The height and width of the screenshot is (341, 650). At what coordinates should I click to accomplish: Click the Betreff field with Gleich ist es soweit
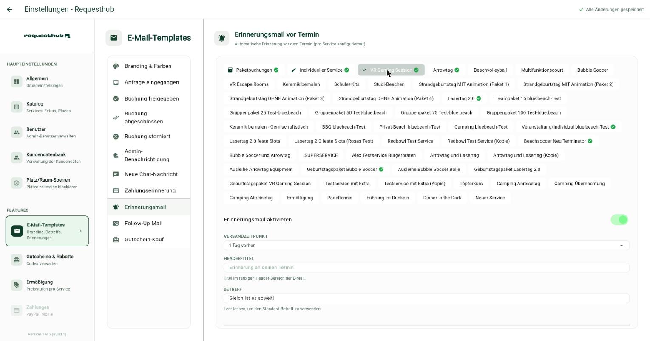[426, 298]
